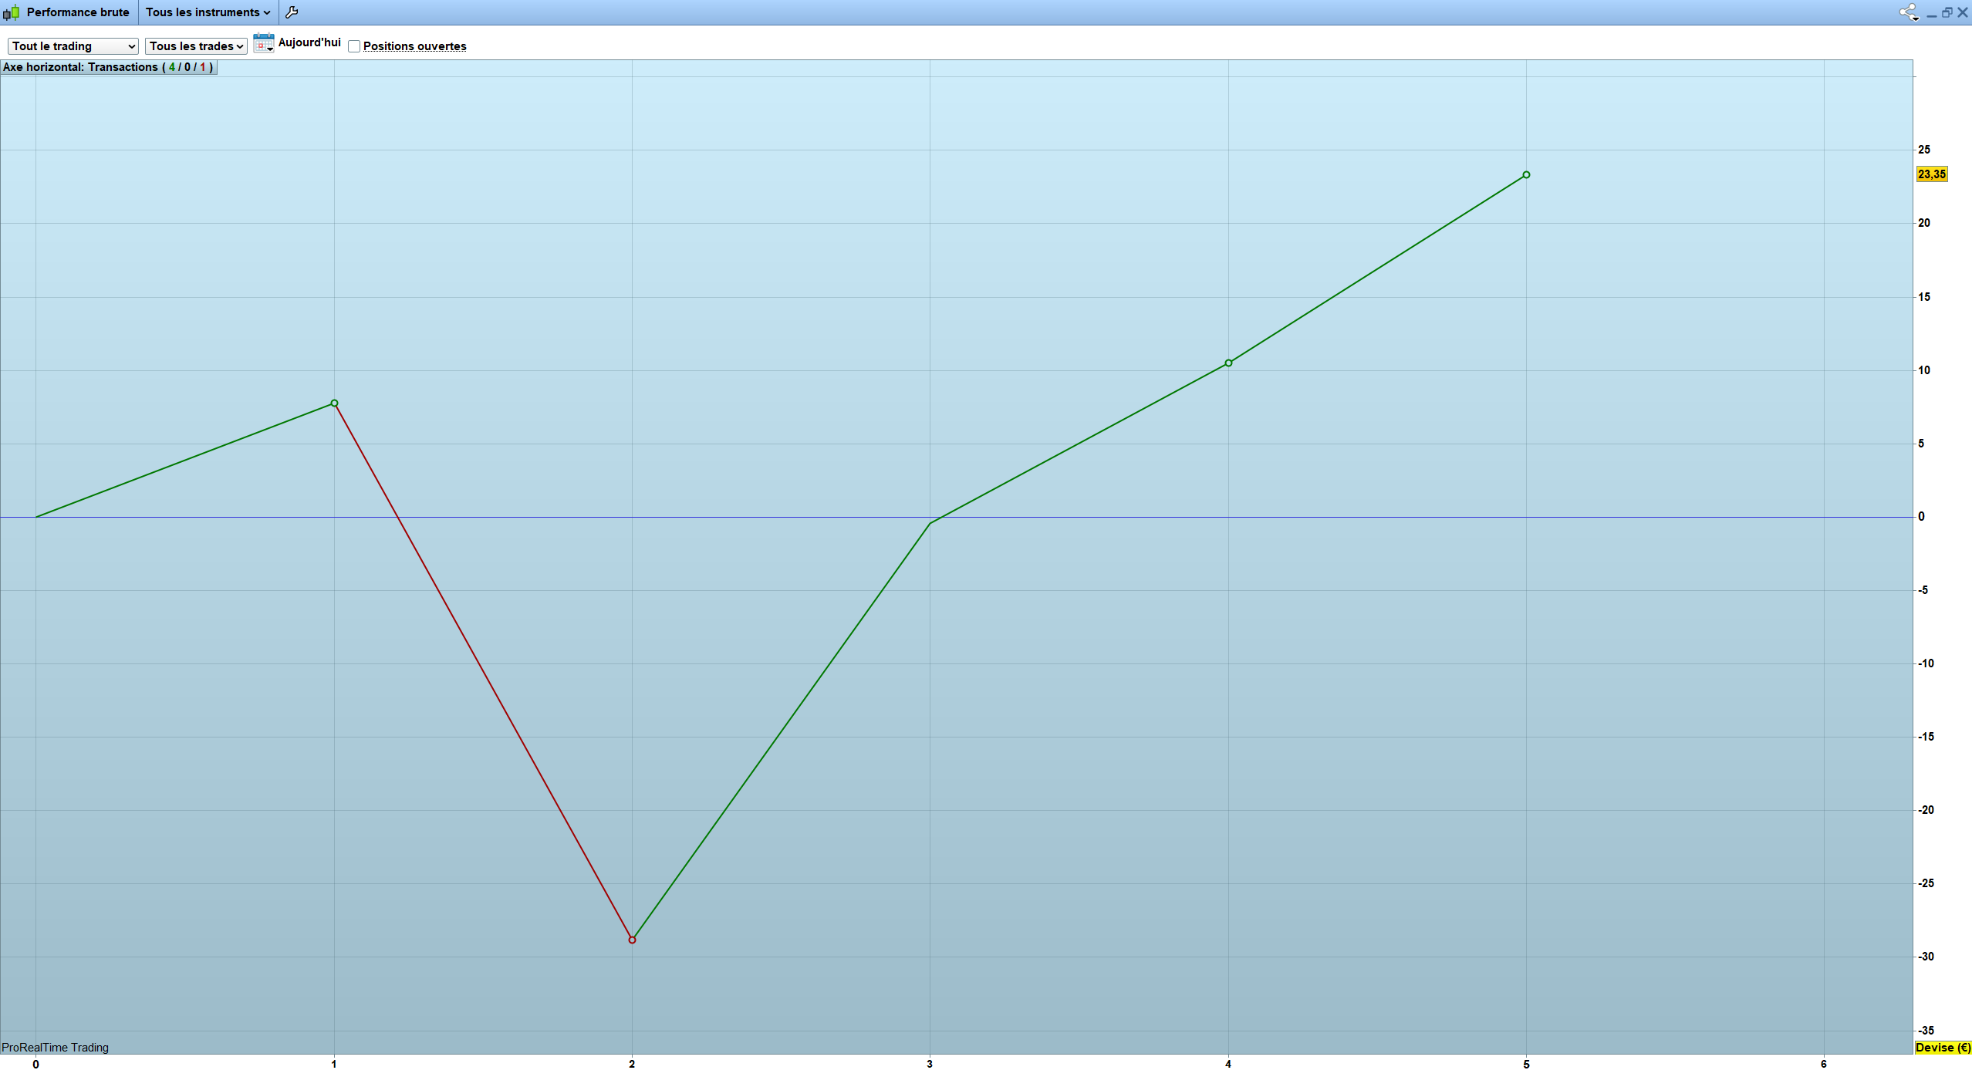This screenshot has height=1070, width=1972.
Task: Click the yellow 23,35 value marker
Action: [1931, 174]
